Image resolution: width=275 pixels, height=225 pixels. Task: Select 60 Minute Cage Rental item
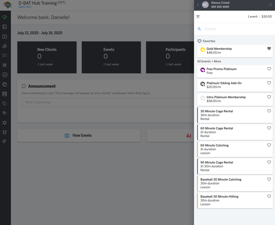235,132
